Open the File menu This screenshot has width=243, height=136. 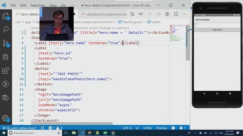[13, 5]
